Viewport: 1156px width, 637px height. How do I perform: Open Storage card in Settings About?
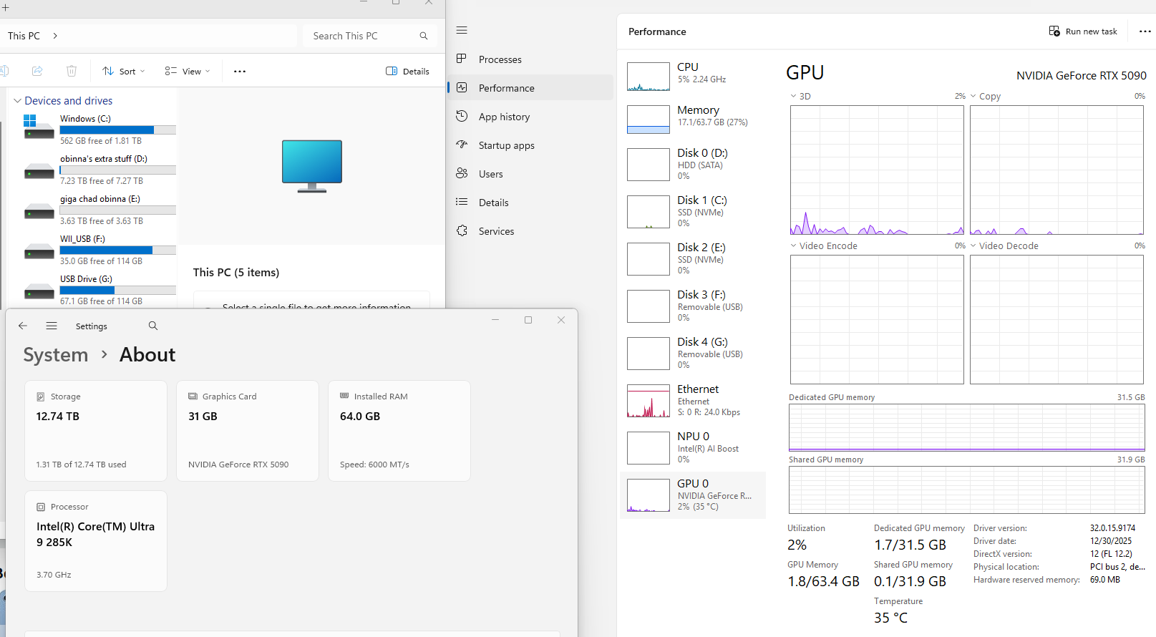point(96,431)
